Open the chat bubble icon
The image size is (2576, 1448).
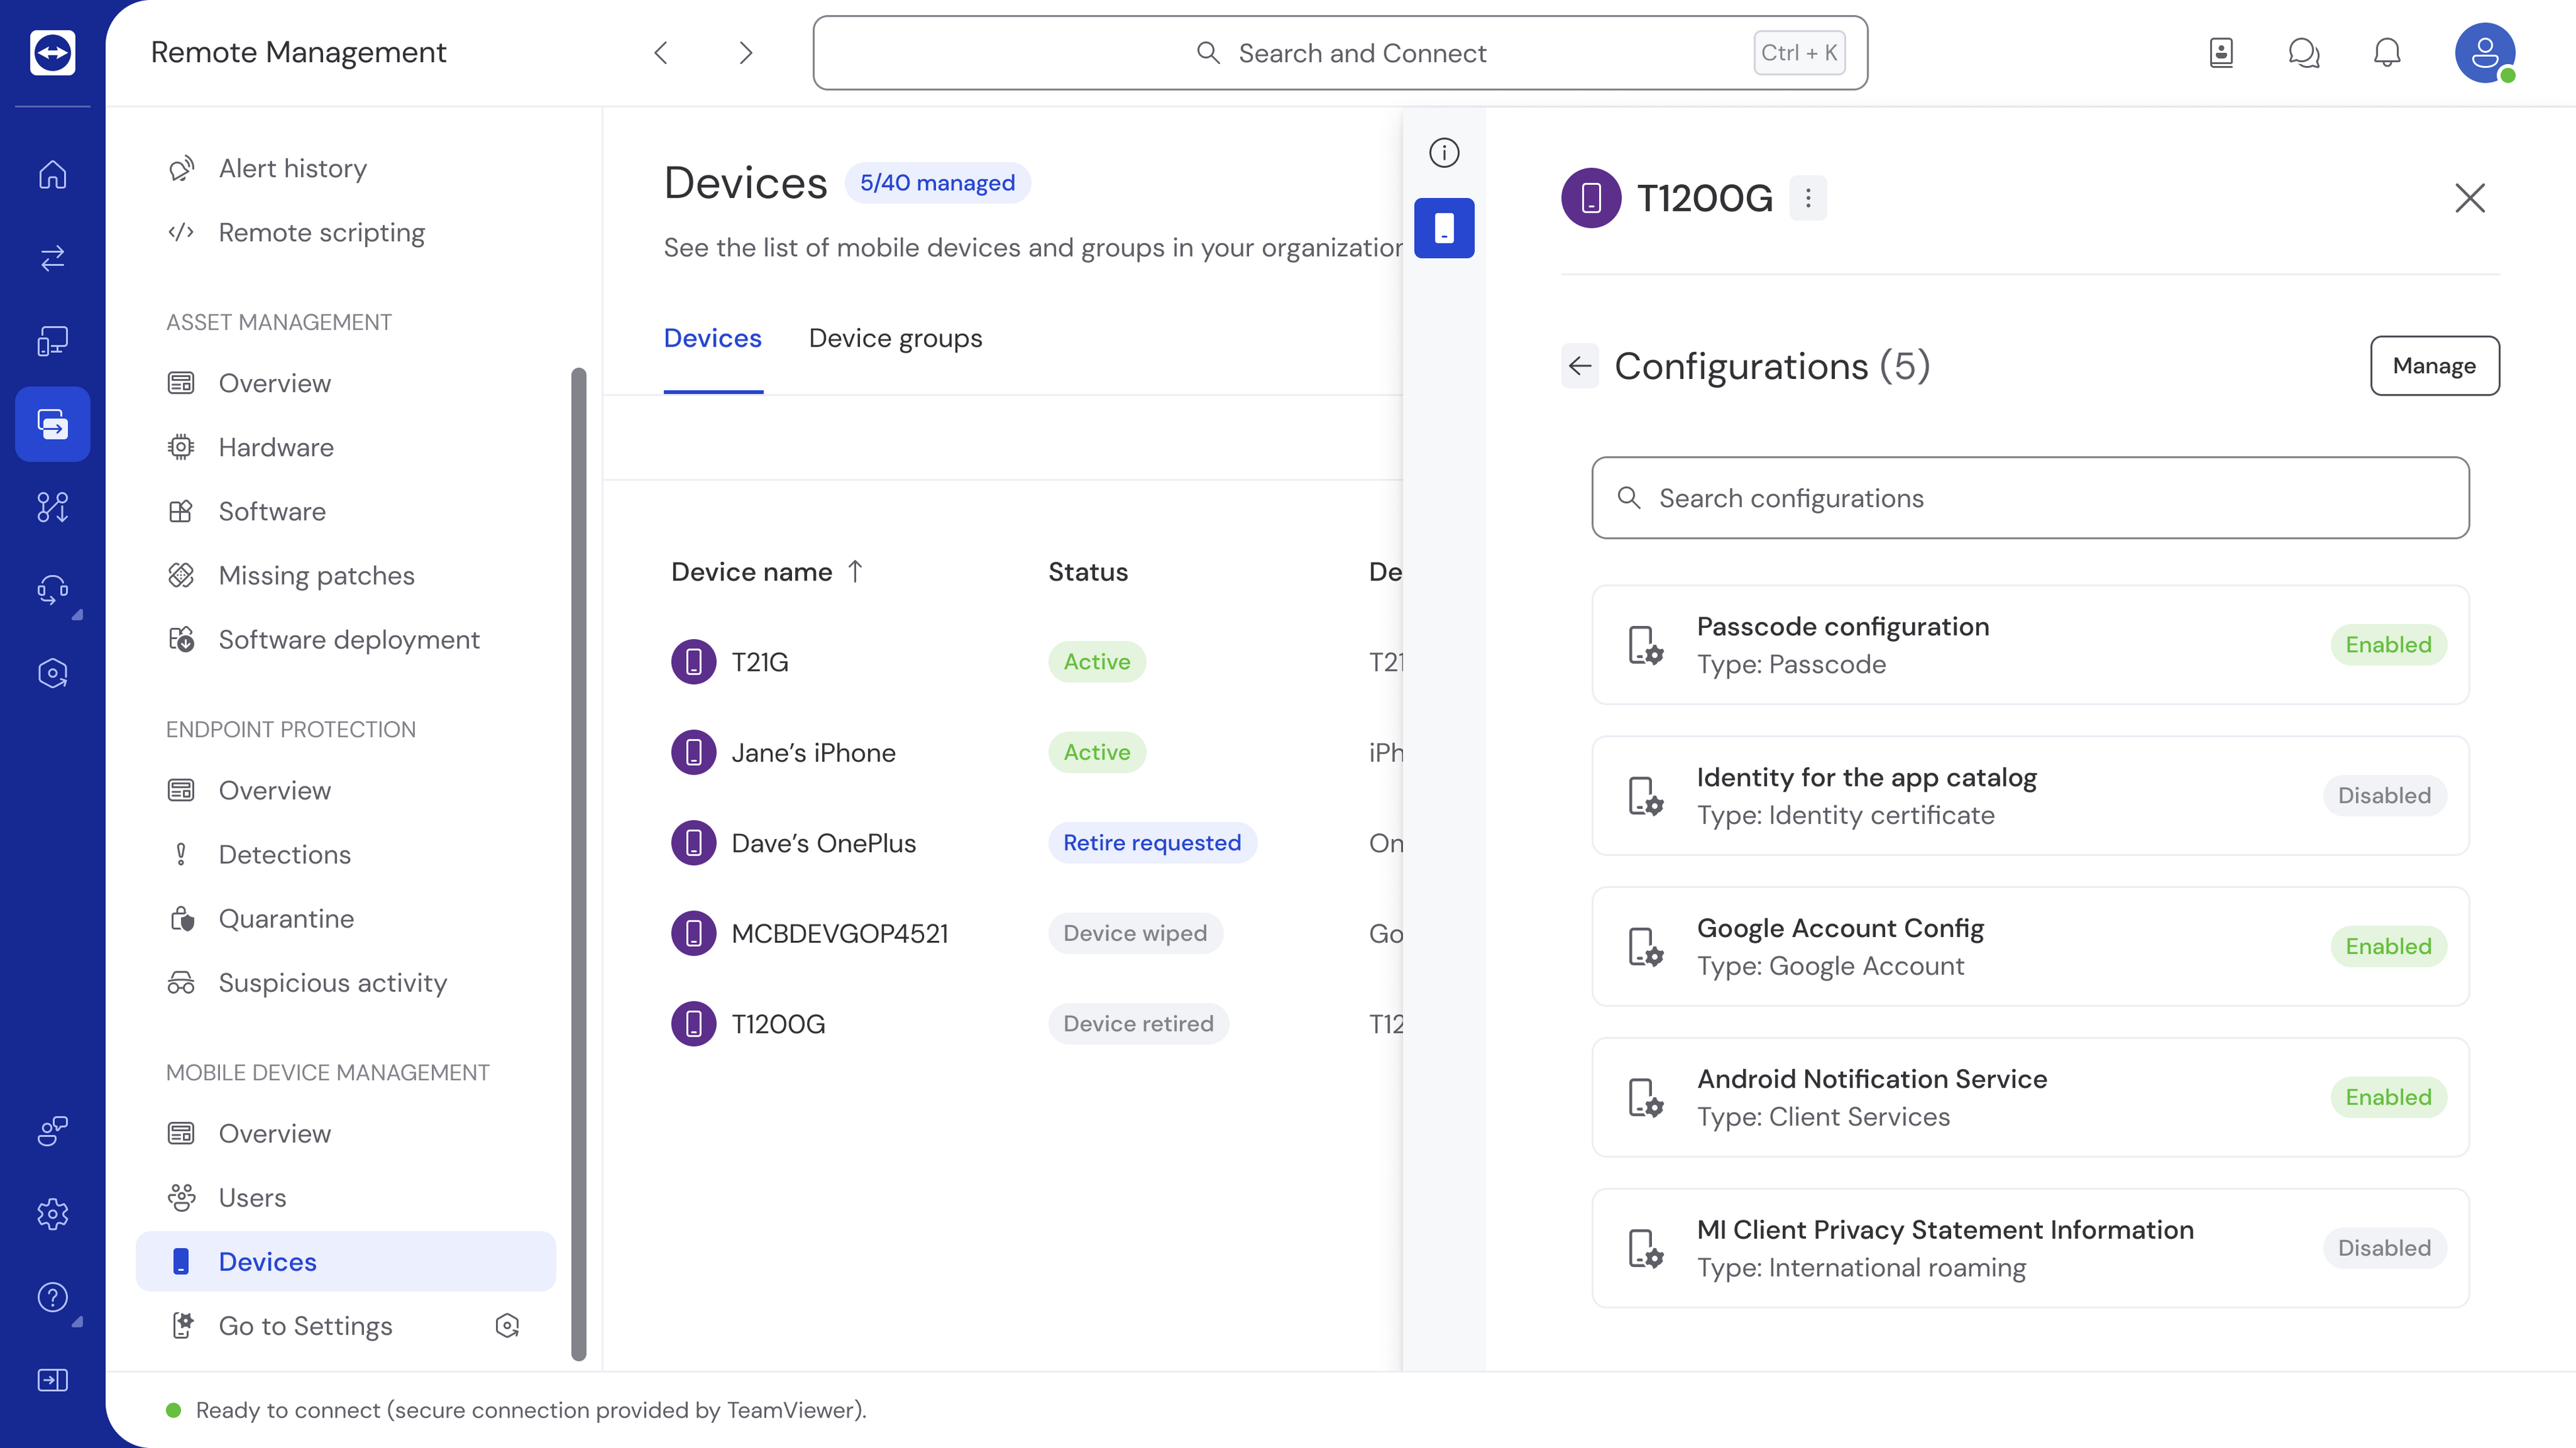click(x=2304, y=53)
